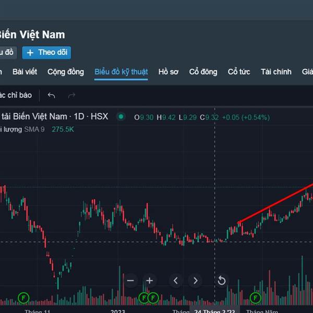Reset the chart view
The image size is (313, 313).
pos(221,281)
